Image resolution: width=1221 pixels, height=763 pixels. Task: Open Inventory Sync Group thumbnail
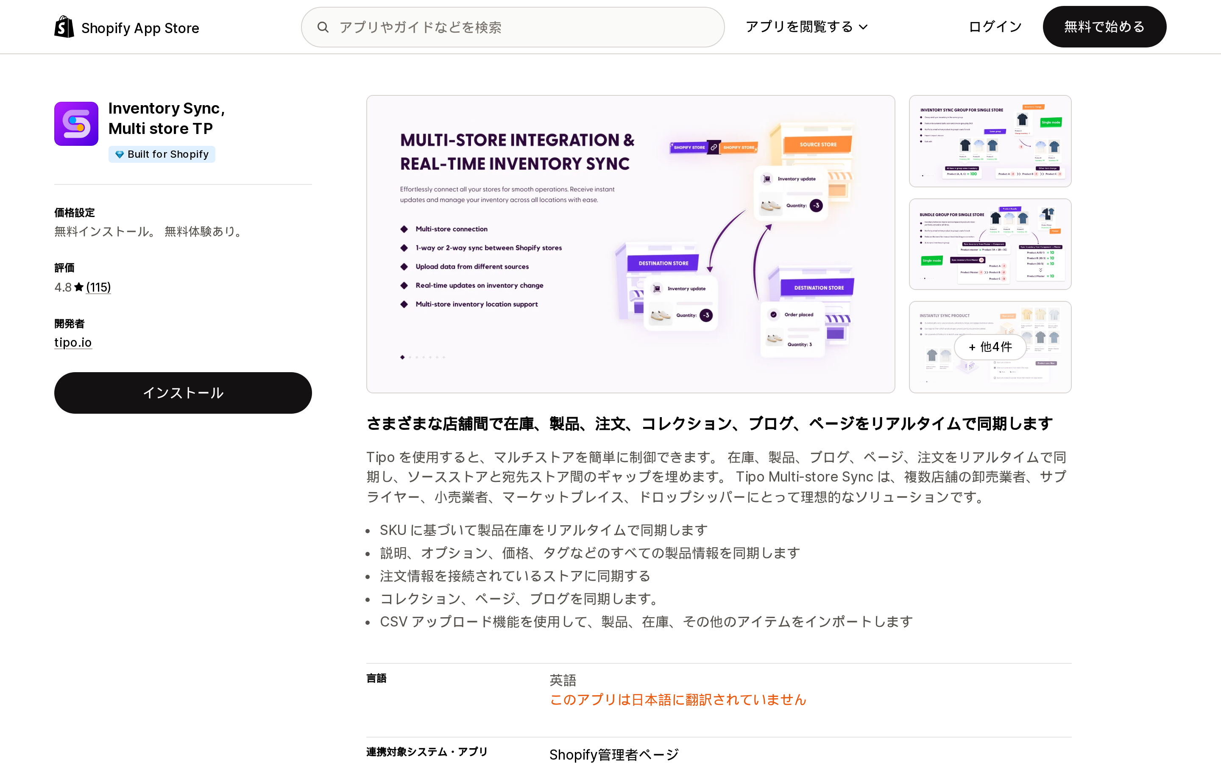click(990, 141)
